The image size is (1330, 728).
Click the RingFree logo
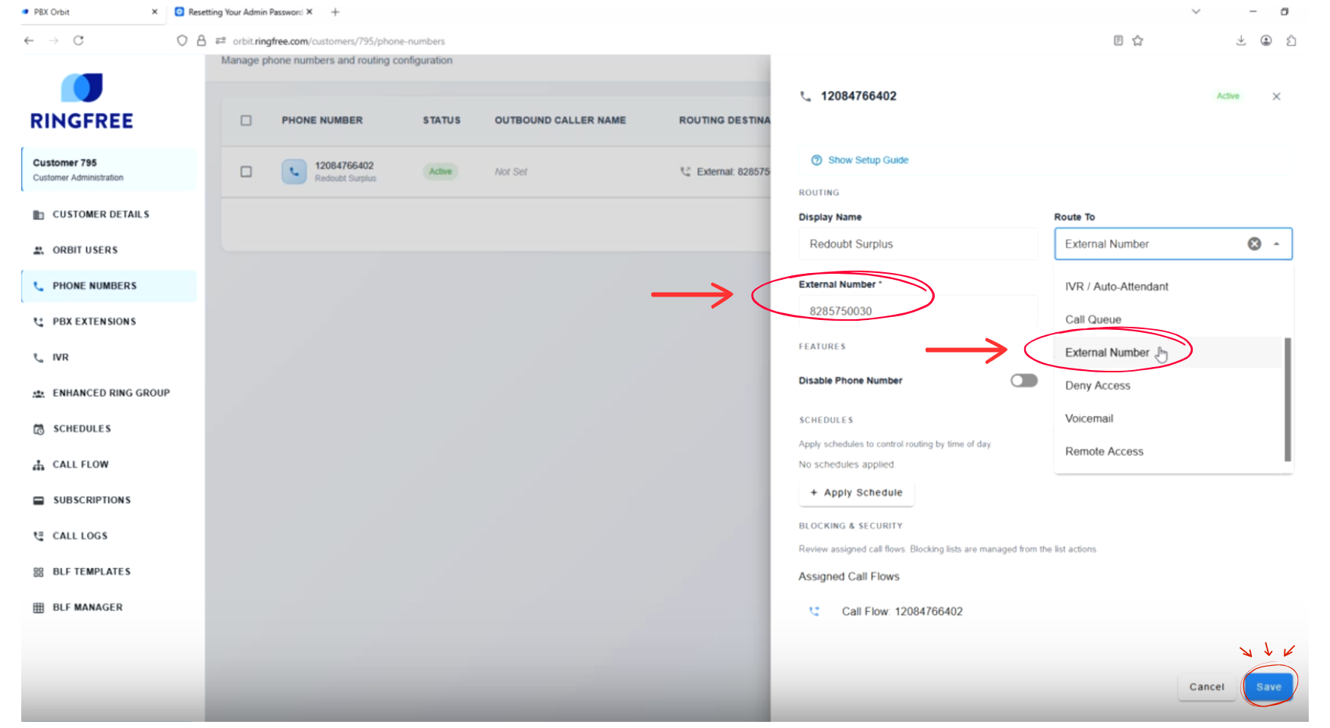82,102
